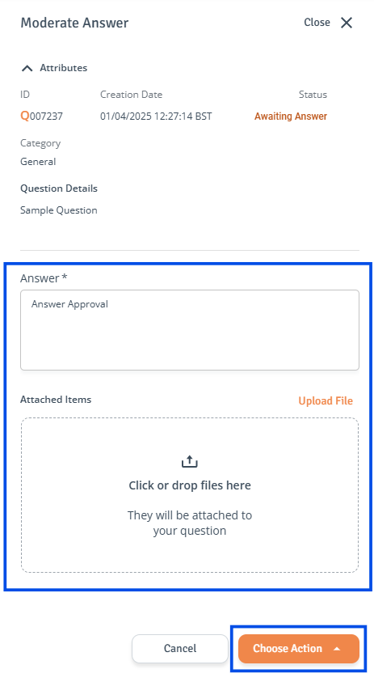The width and height of the screenshot is (374, 682).
Task: Click the X icon beside Close
Action: pos(347,23)
